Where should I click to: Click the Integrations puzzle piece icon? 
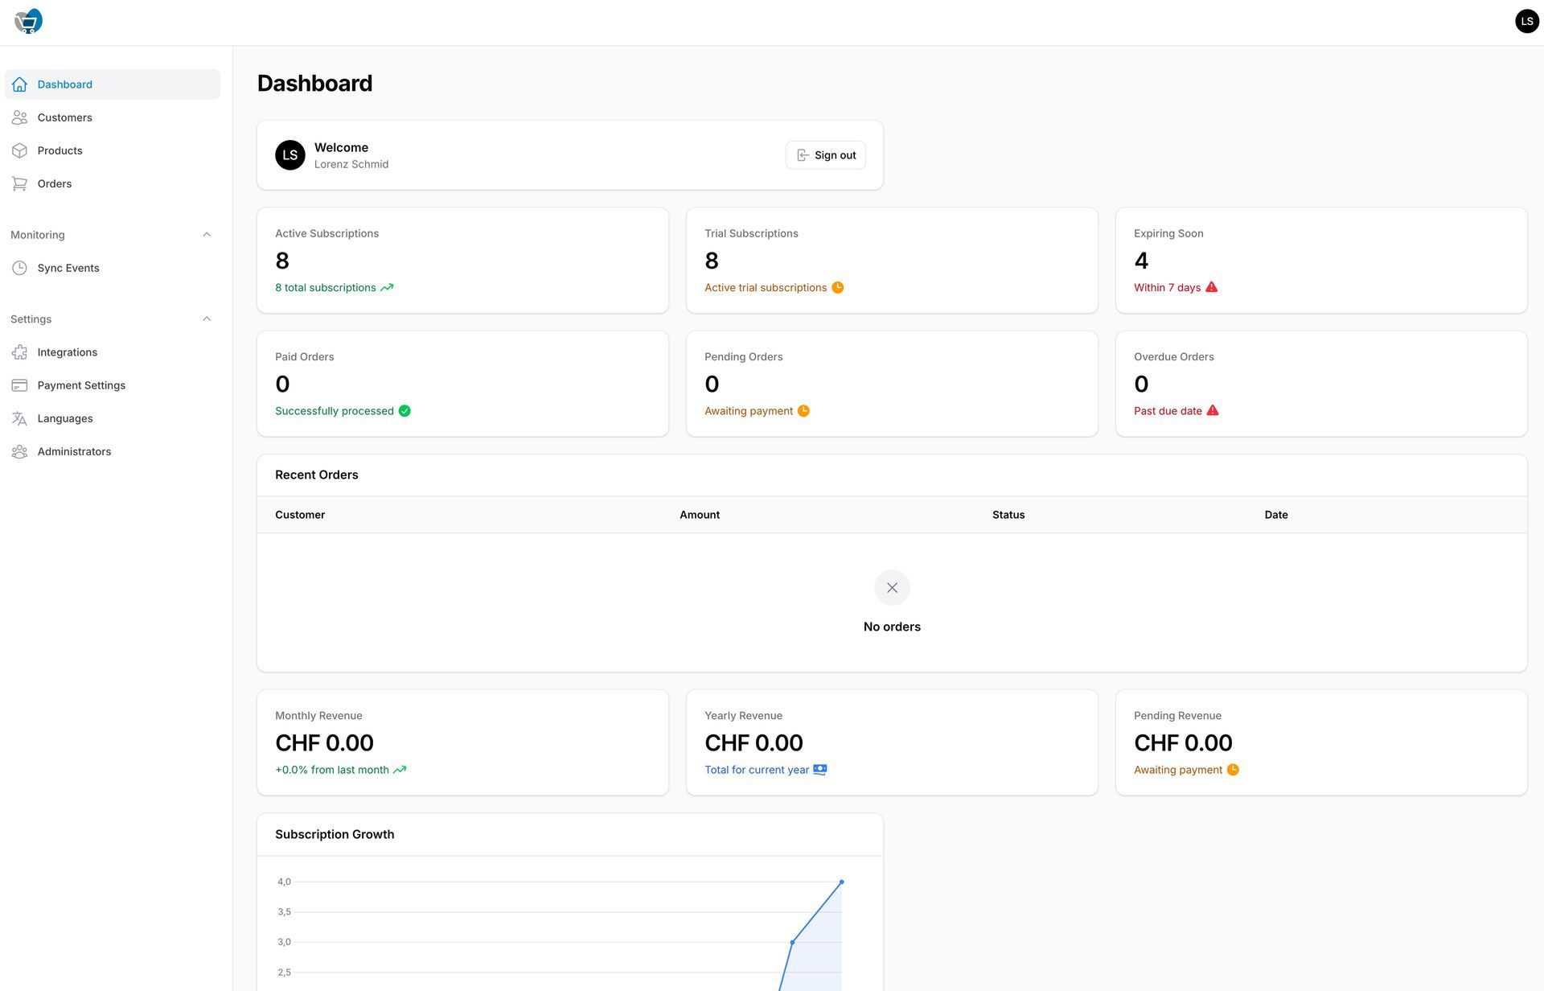[x=20, y=352]
